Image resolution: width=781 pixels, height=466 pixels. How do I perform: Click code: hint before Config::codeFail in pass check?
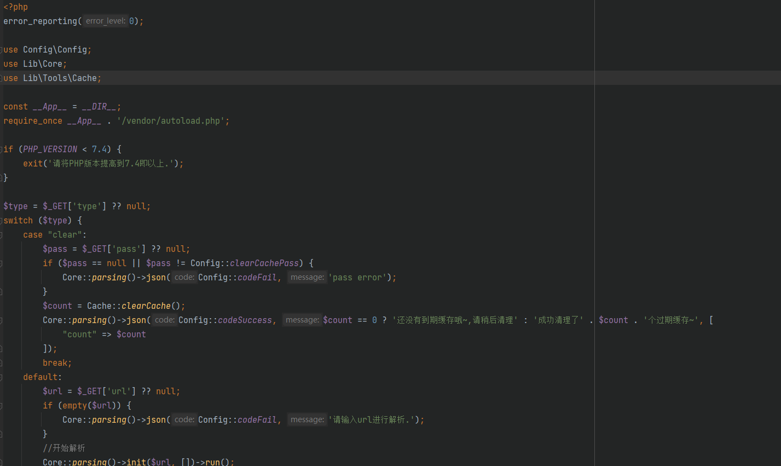[184, 278]
